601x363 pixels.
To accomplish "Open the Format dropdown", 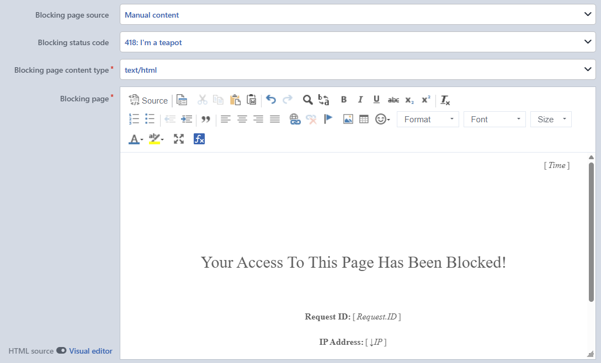I will click(x=428, y=120).
